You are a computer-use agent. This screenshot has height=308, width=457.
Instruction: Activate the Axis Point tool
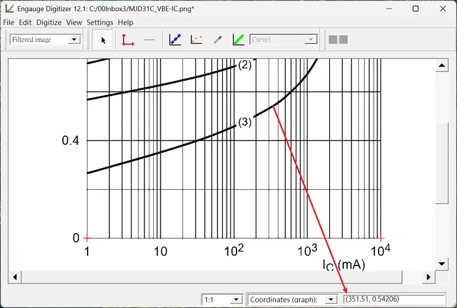point(128,40)
